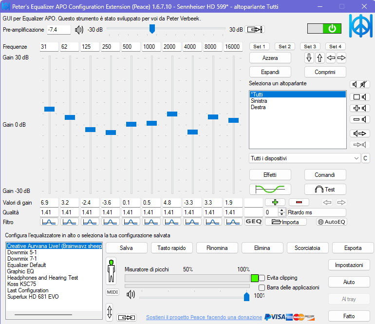Select Set 4 preset slot
The height and width of the screenshot is (324, 375).
[x=336, y=46]
